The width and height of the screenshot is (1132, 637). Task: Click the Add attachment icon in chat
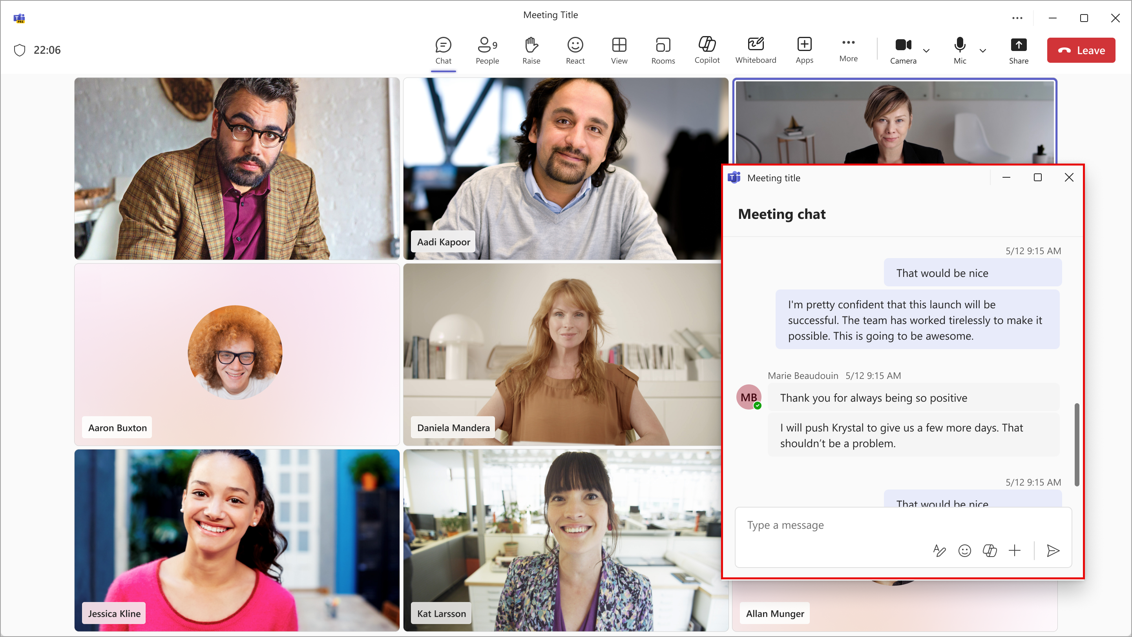coord(1015,551)
